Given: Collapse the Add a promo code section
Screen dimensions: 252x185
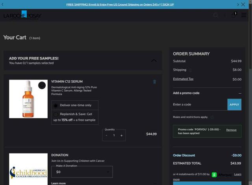Looking at the screenshot, I should click(240, 93).
